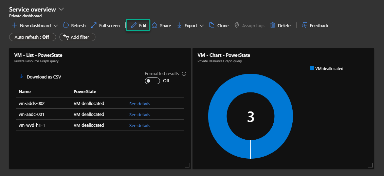Click the Refresh label in toolbar
This screenshot has width=384, height=176.
point(78,26)
